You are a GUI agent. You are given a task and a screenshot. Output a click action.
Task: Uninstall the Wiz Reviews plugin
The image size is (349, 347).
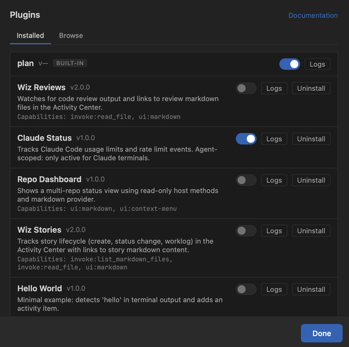click(311, 88)
